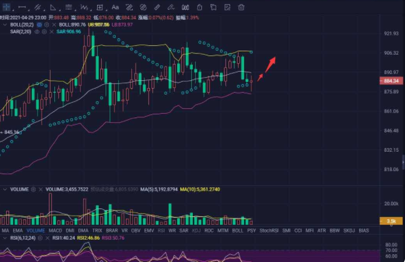Enable the SKDJ indicator
Image resolution: width=405 pixels, height=262 pixels.
(x=349, y=231)
